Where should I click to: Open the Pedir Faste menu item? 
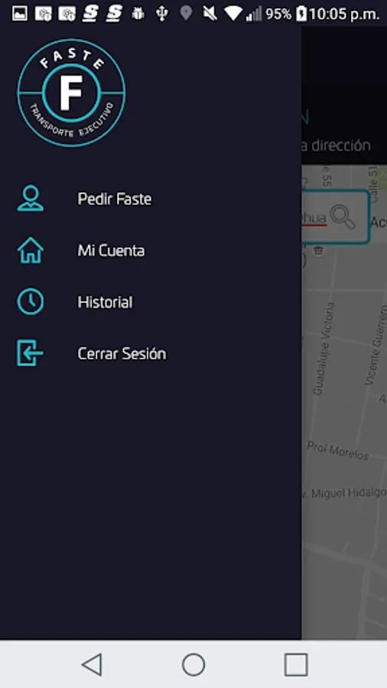(115, 199)
